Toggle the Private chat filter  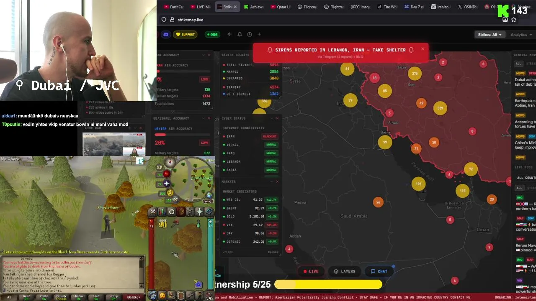pos(61,297)
